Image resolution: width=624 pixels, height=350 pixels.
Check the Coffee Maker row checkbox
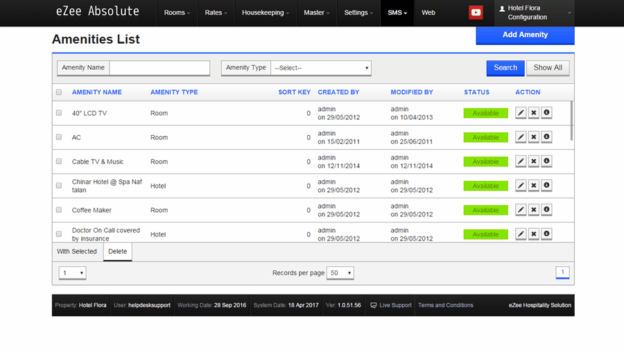coord(59,210)
